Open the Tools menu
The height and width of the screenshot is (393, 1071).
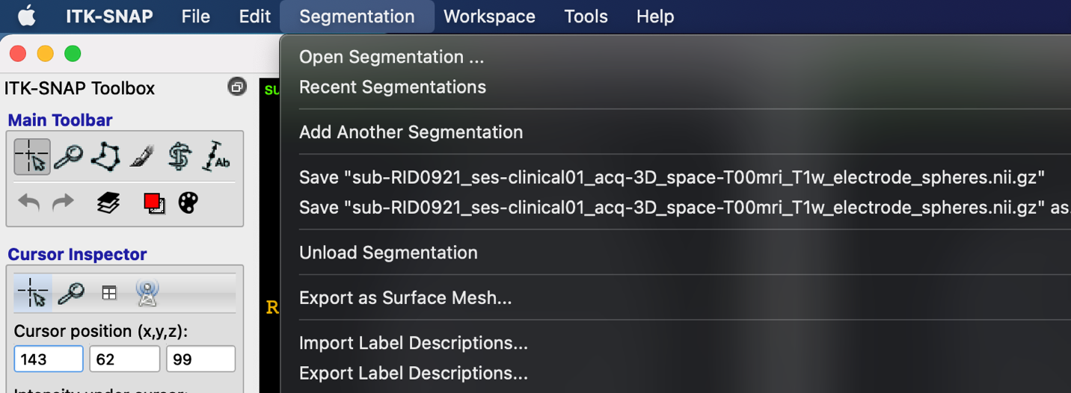click(x=586, y=16)
